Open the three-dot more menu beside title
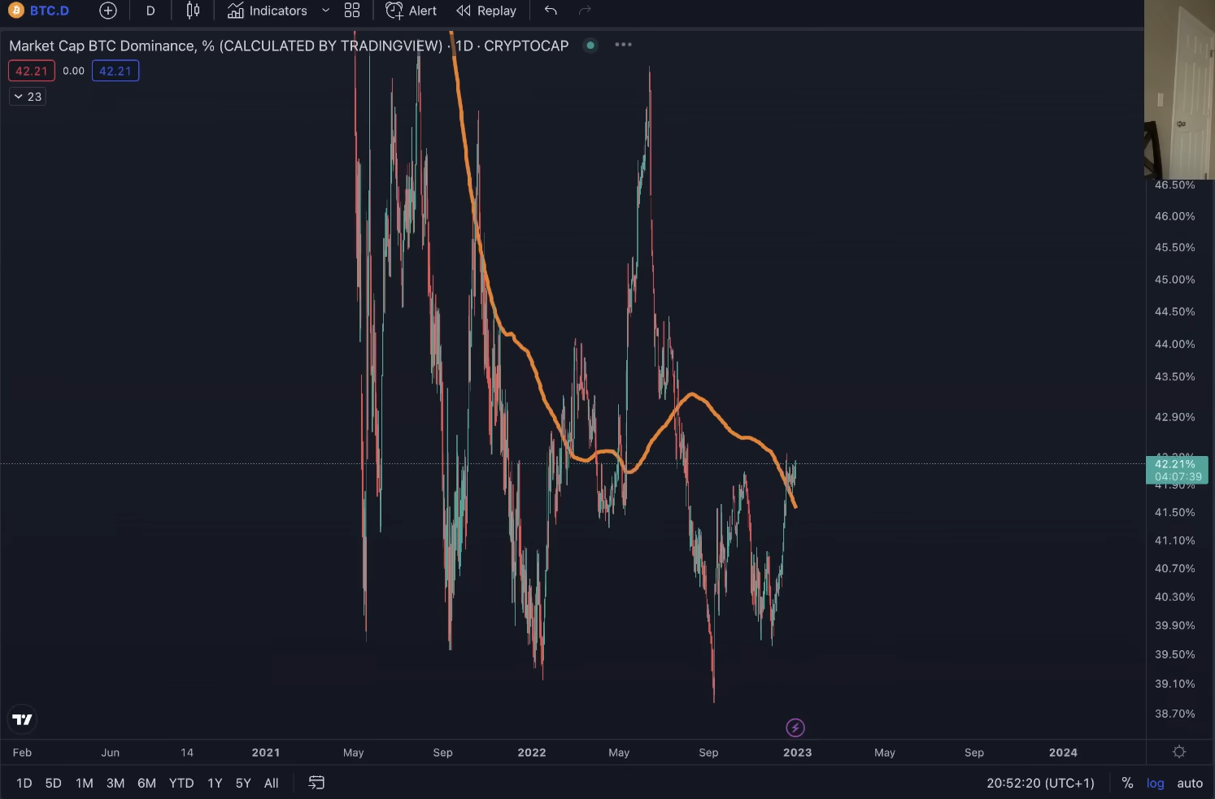Image resolution: width=1215 pixels, height=799 pixels. point(624,45)
